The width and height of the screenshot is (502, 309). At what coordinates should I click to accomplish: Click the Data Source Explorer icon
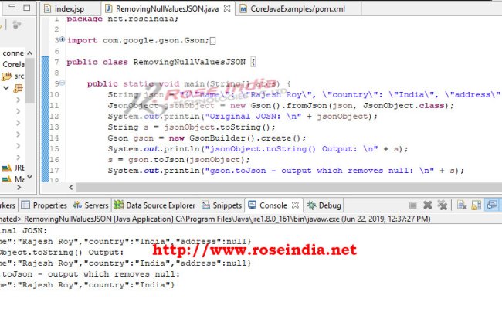click(x=118, y=205)
